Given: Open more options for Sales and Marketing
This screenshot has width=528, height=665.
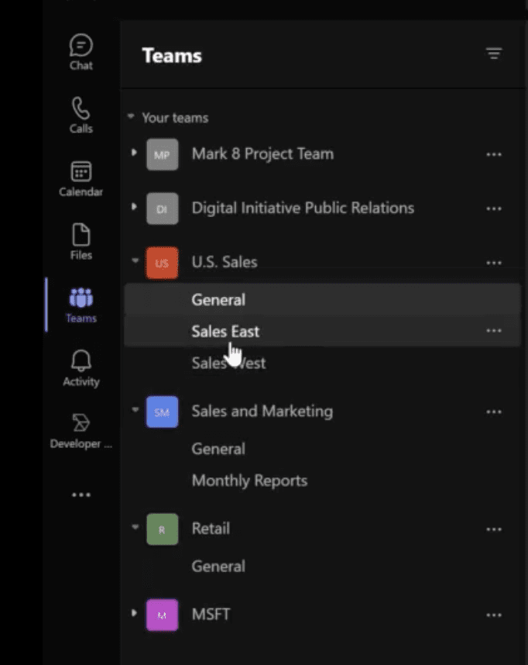Looking at the screenshot, I should (494, 412).
